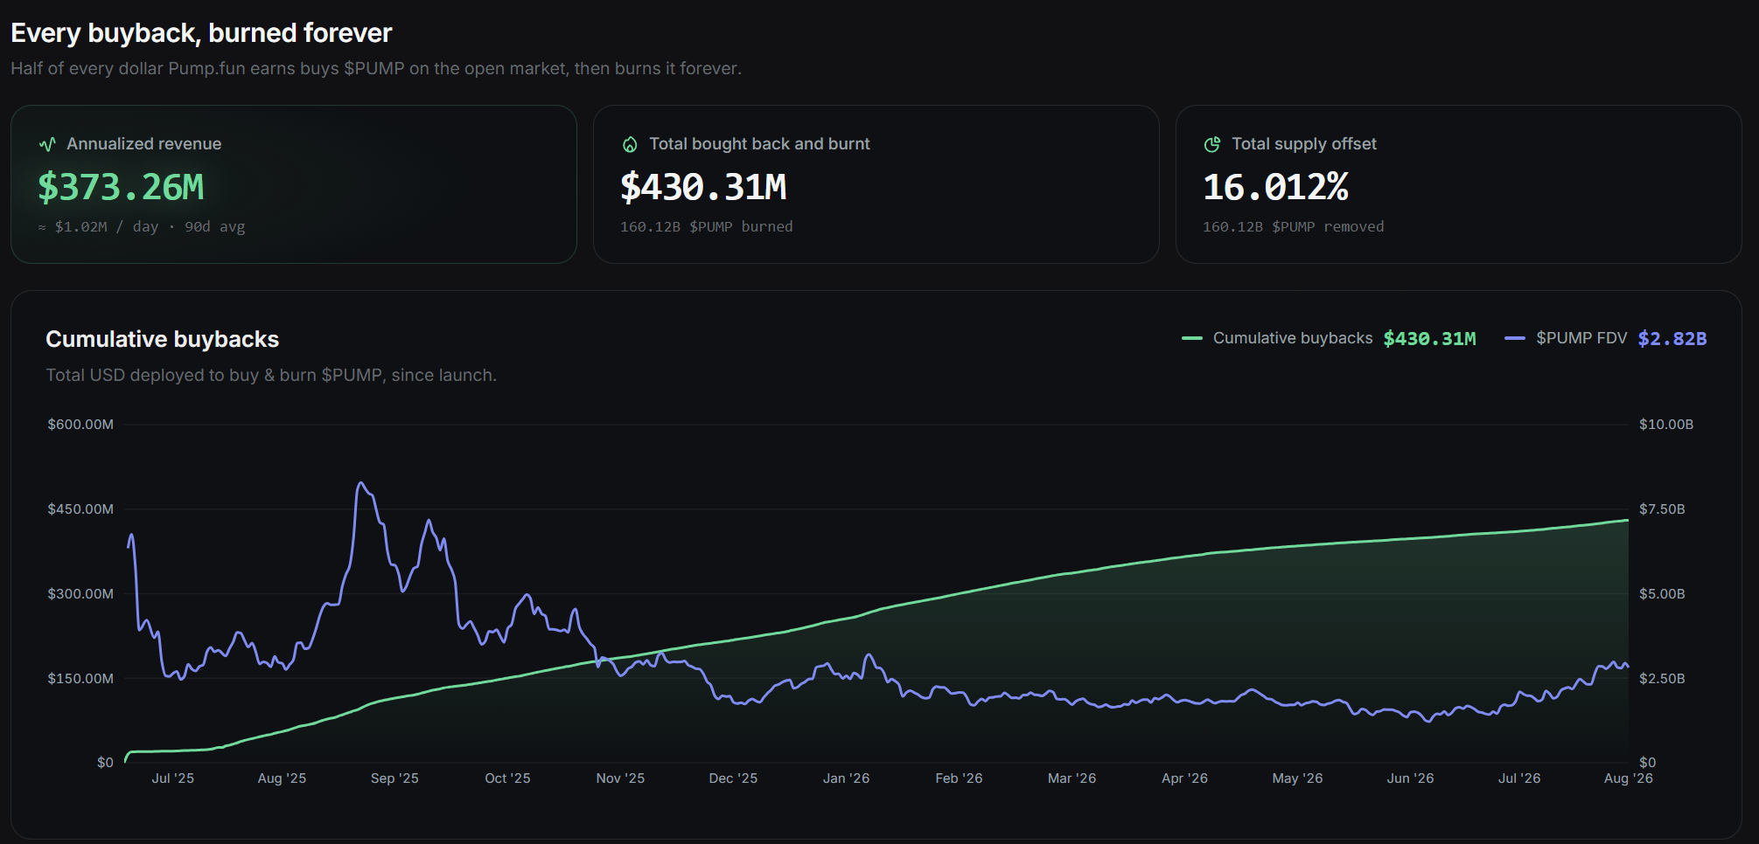Click the "Total supply offset" label
Image resolution: width=1759 pixels, height=844 pixels.
point(1304,144)
